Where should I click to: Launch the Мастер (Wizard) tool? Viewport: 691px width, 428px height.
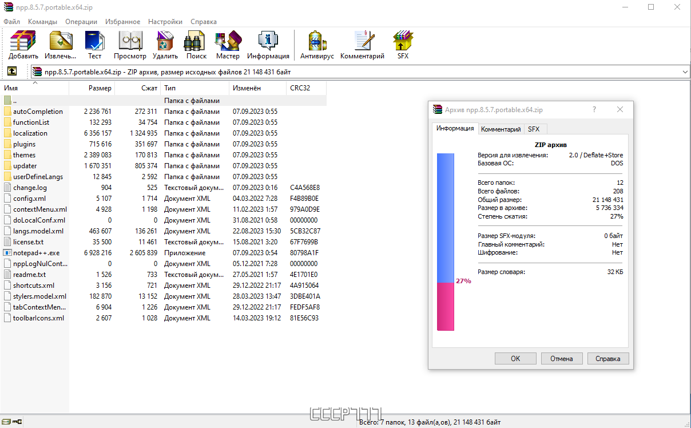coord(228,45)
